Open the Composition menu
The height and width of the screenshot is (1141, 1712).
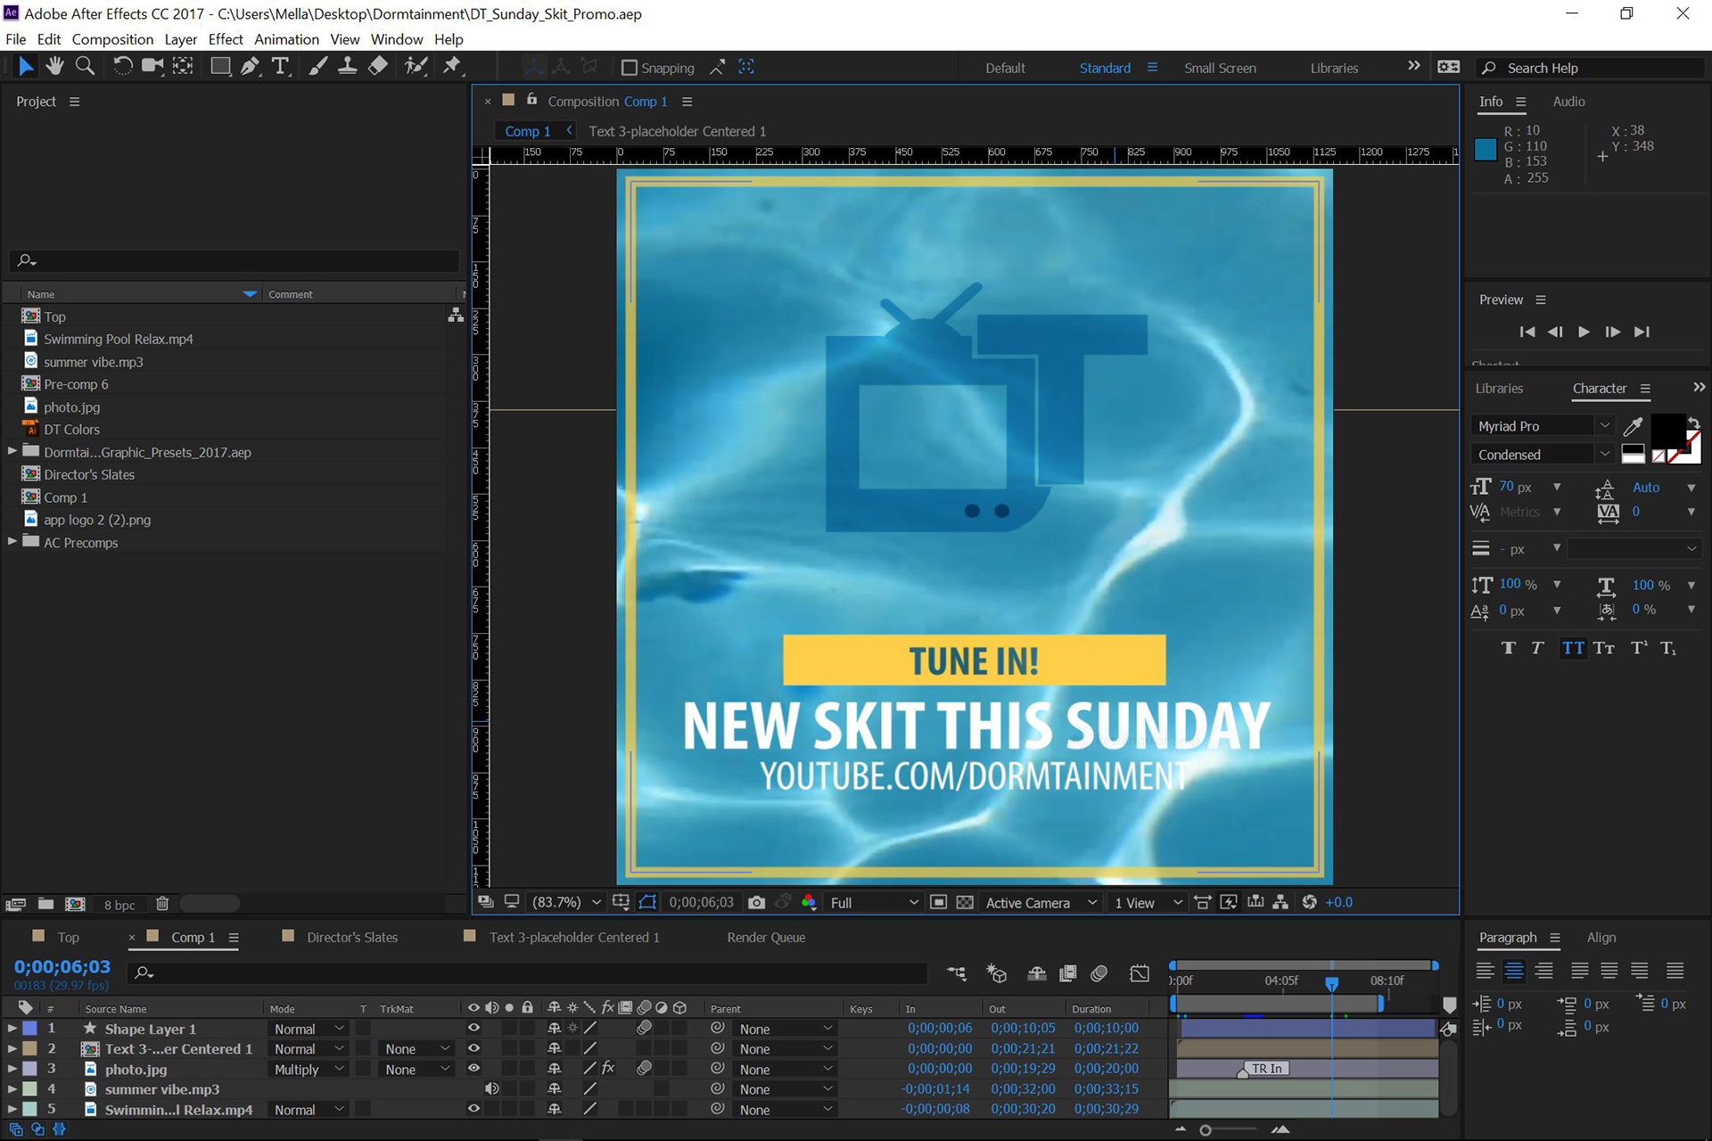(x=112, y=39)
